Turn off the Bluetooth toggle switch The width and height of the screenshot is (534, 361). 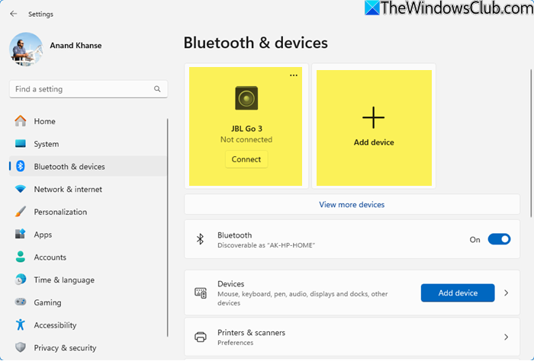click(x=499, y=239)
